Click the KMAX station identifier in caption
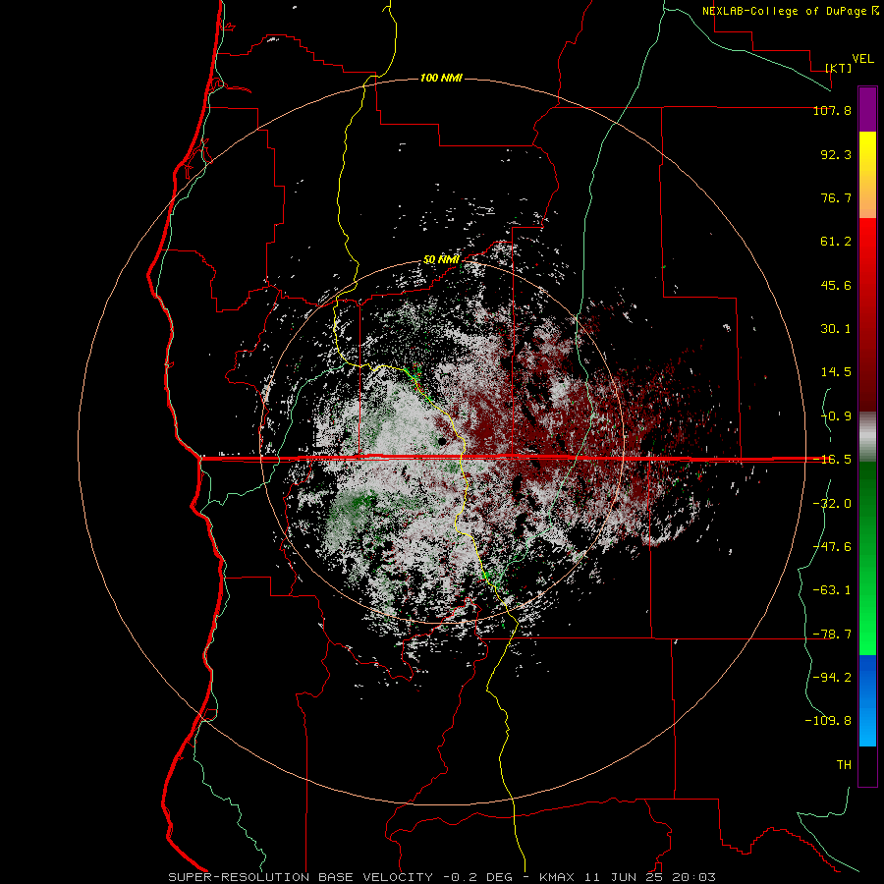The image size is (884, 884). [557, 877]
